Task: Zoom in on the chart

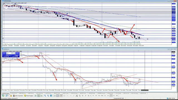Action: click(45, 96)
